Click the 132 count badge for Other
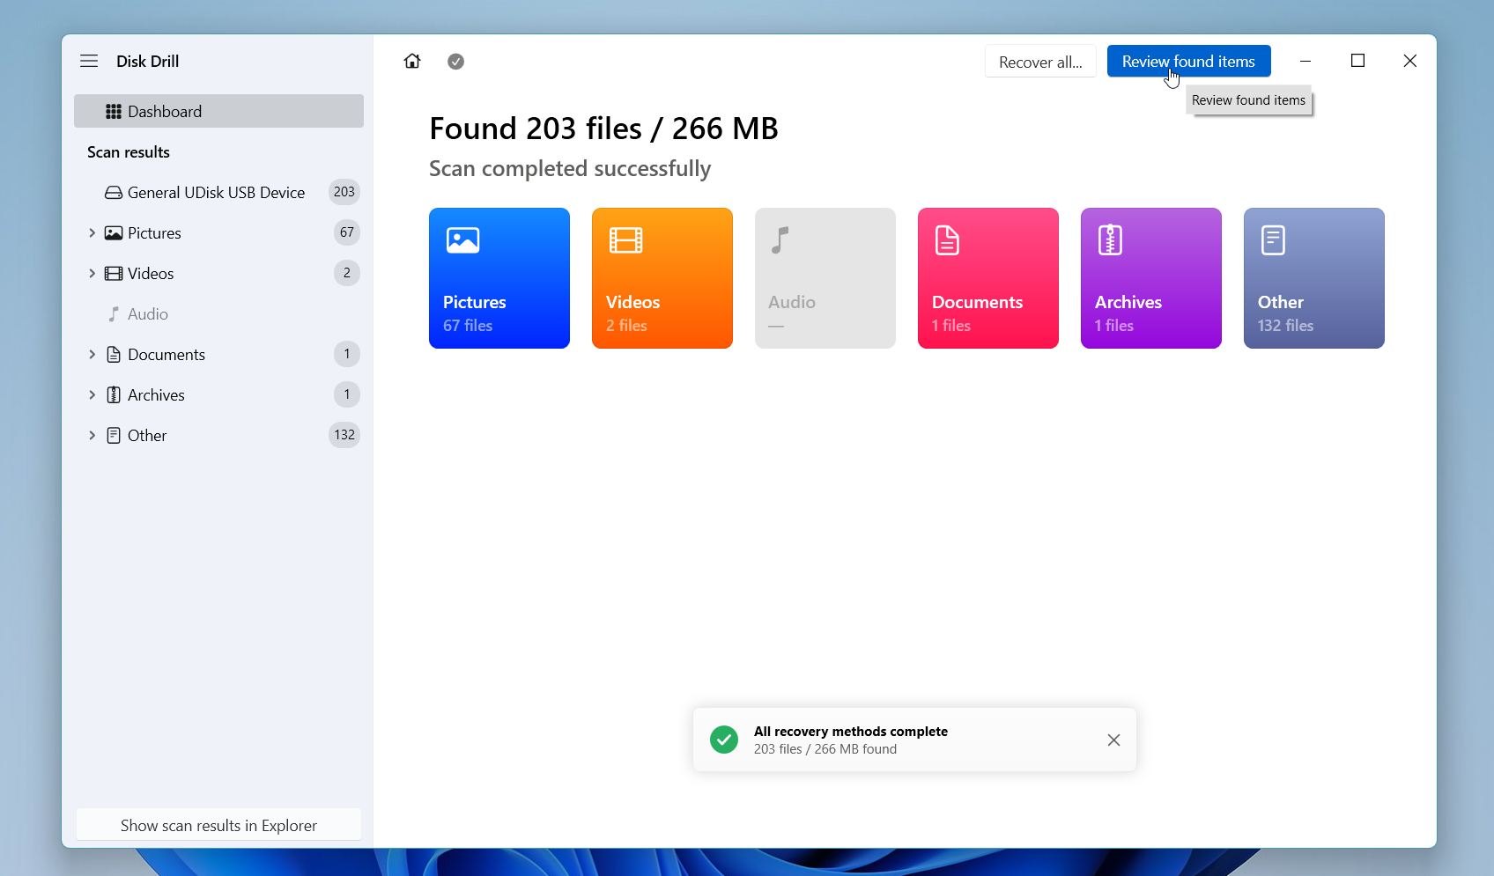 [344, 435]
